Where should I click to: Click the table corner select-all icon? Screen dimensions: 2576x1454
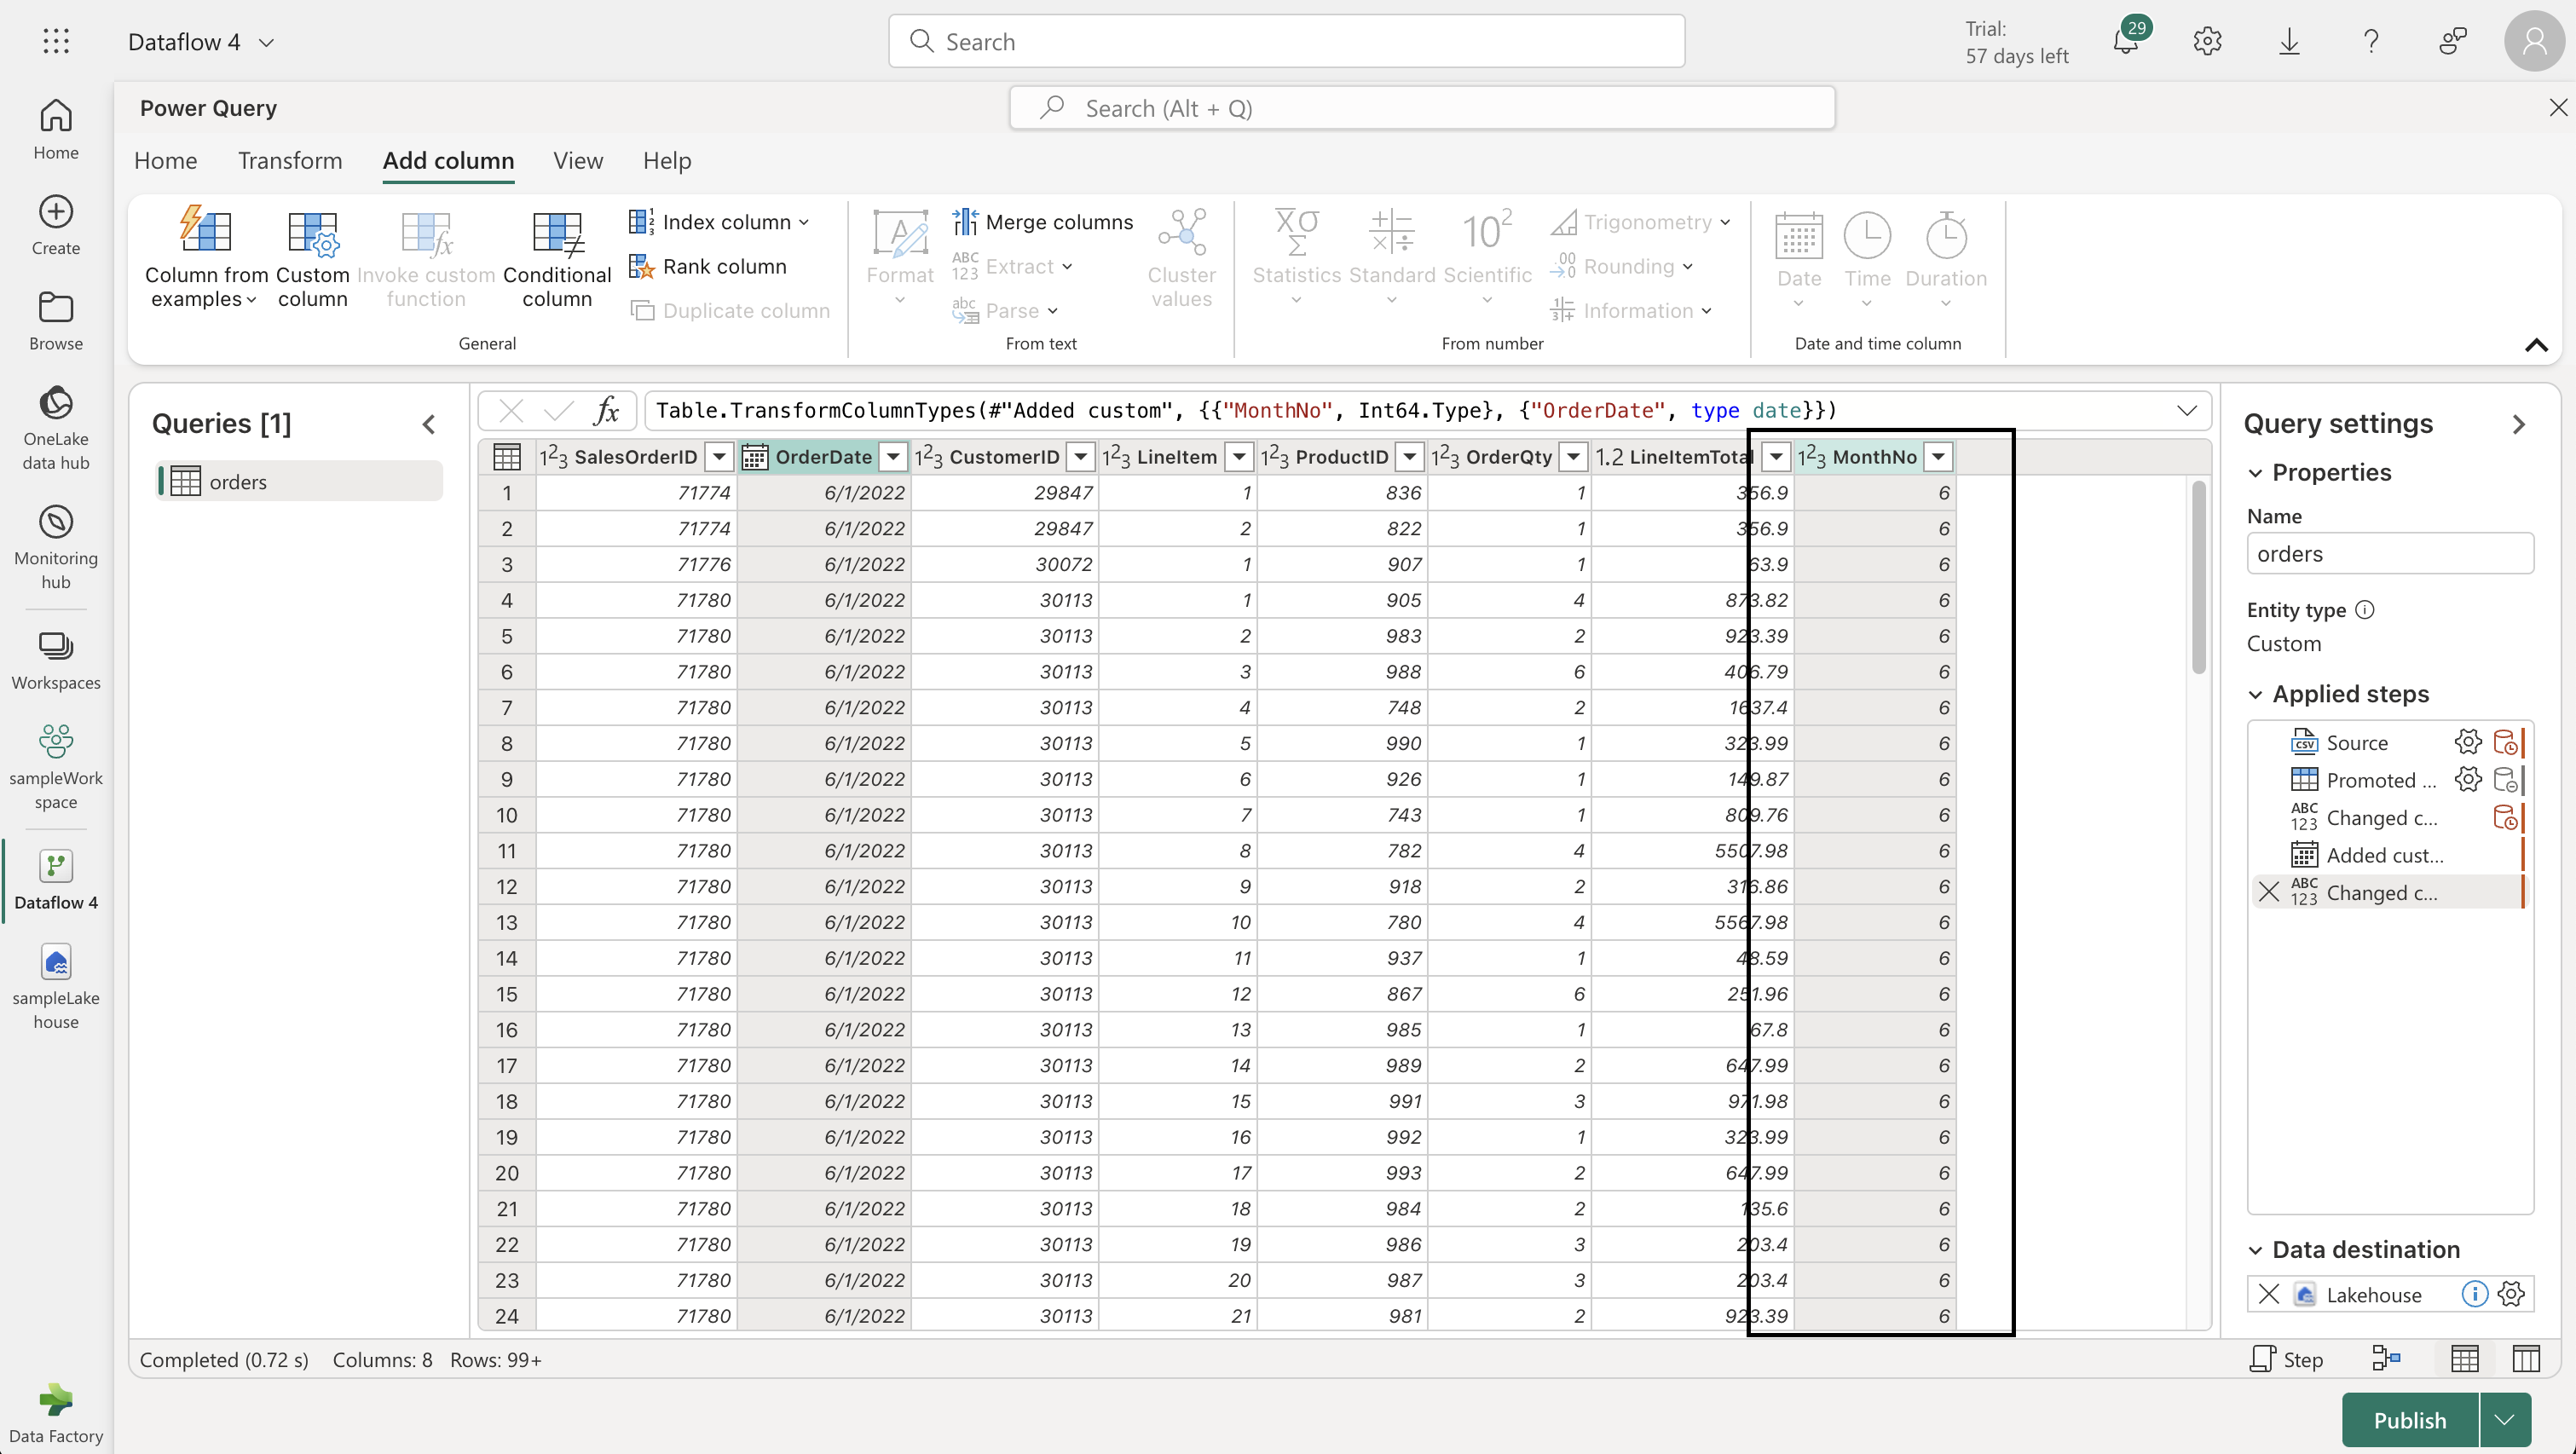[507, 457]
